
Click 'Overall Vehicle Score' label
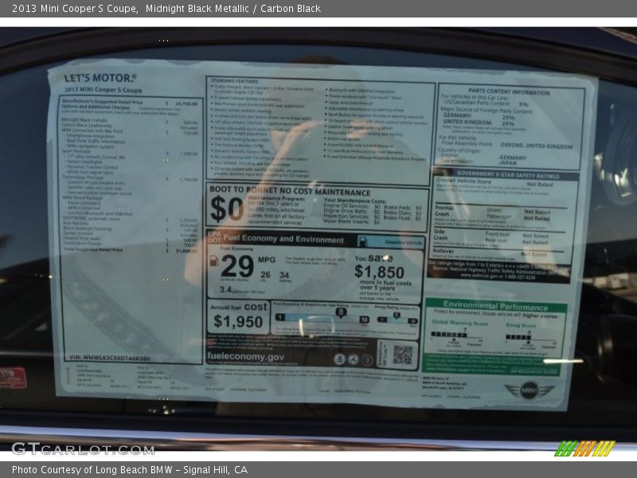[x=464, y=181]
